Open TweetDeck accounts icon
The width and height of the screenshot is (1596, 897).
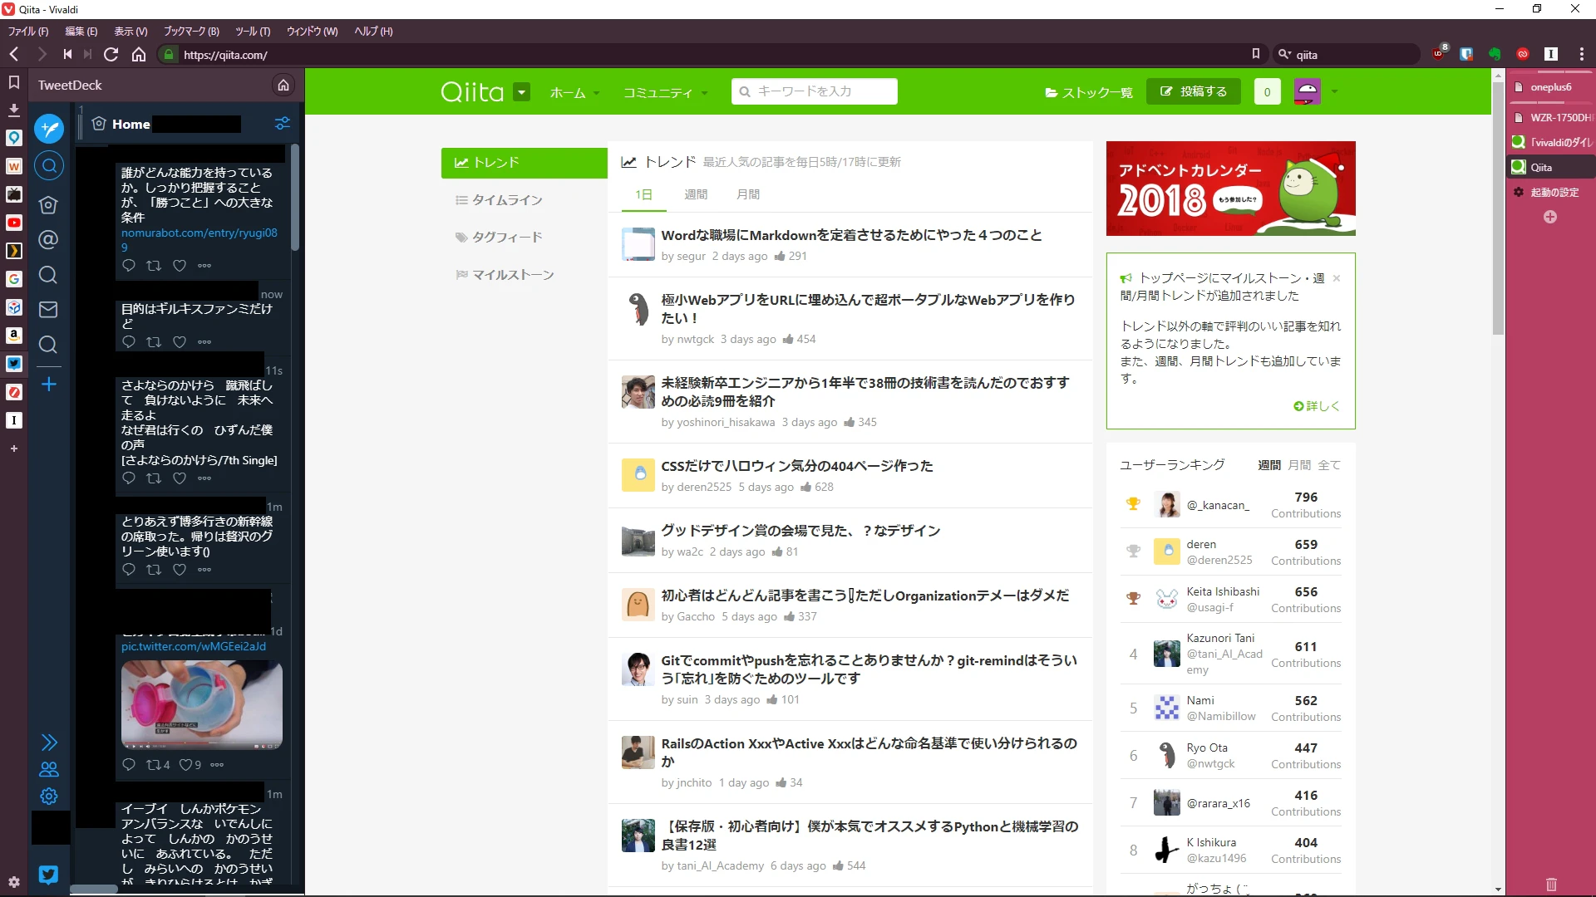[x=49, y=769]
